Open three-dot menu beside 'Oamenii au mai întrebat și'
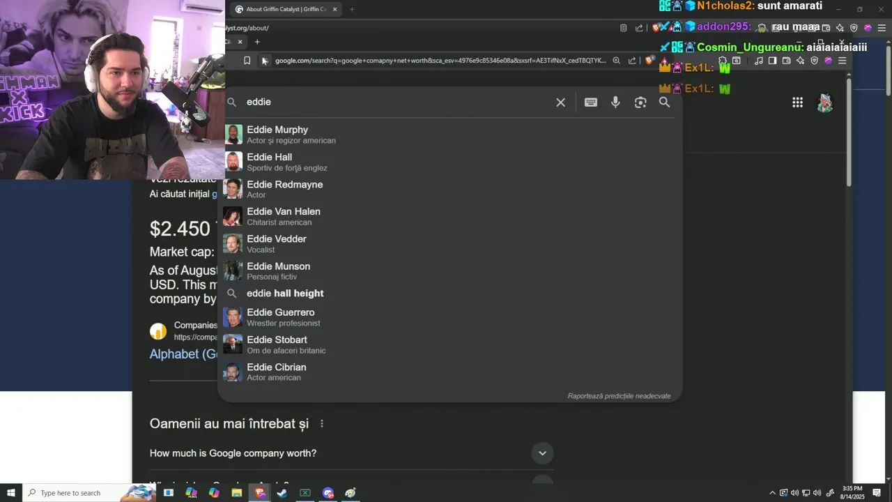This screenshot has width=892, height=502. coord(321,424)
